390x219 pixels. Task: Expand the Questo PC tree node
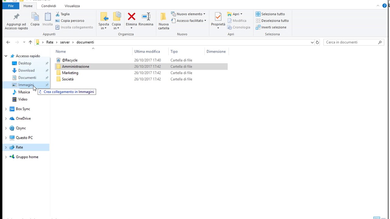[x=6, y=138]
